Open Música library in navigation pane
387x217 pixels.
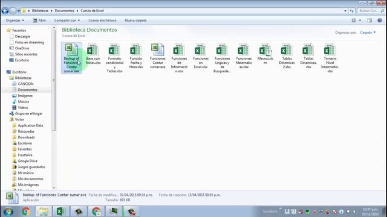coord(23,102)
